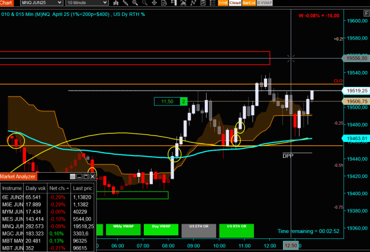Open the chart properties list icon
The width and height of the screenshot is (370, 252).
click(x=213, y=2)
